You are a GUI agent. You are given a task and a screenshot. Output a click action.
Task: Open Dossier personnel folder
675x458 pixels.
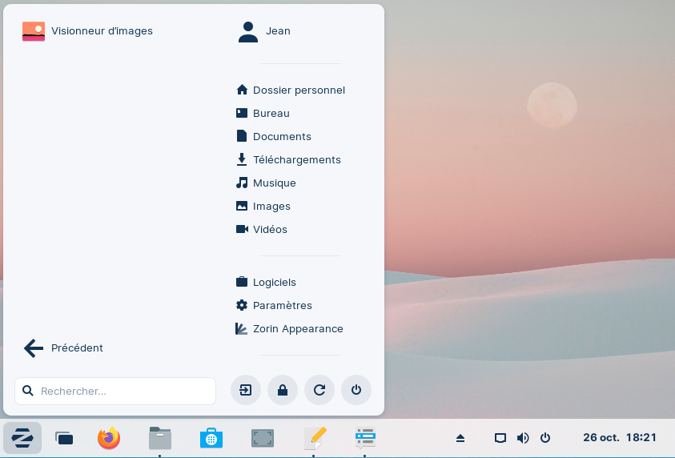(291, 90)
